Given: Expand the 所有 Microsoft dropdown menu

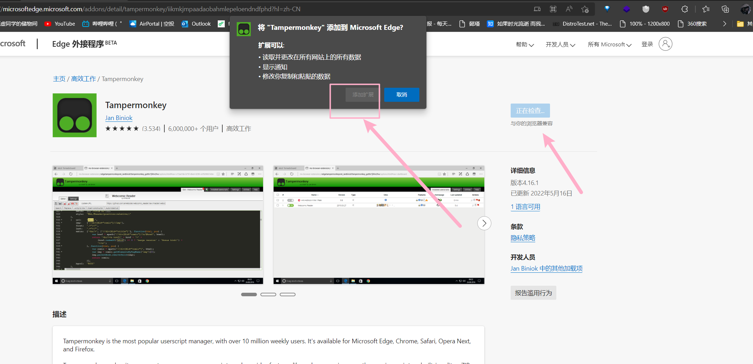Looking at the screenshot, I should pyautogui.click(x=610, y=45).
